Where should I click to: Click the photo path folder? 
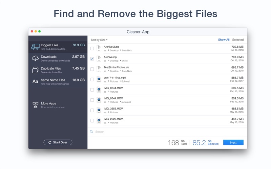click(x=125, y=61)
